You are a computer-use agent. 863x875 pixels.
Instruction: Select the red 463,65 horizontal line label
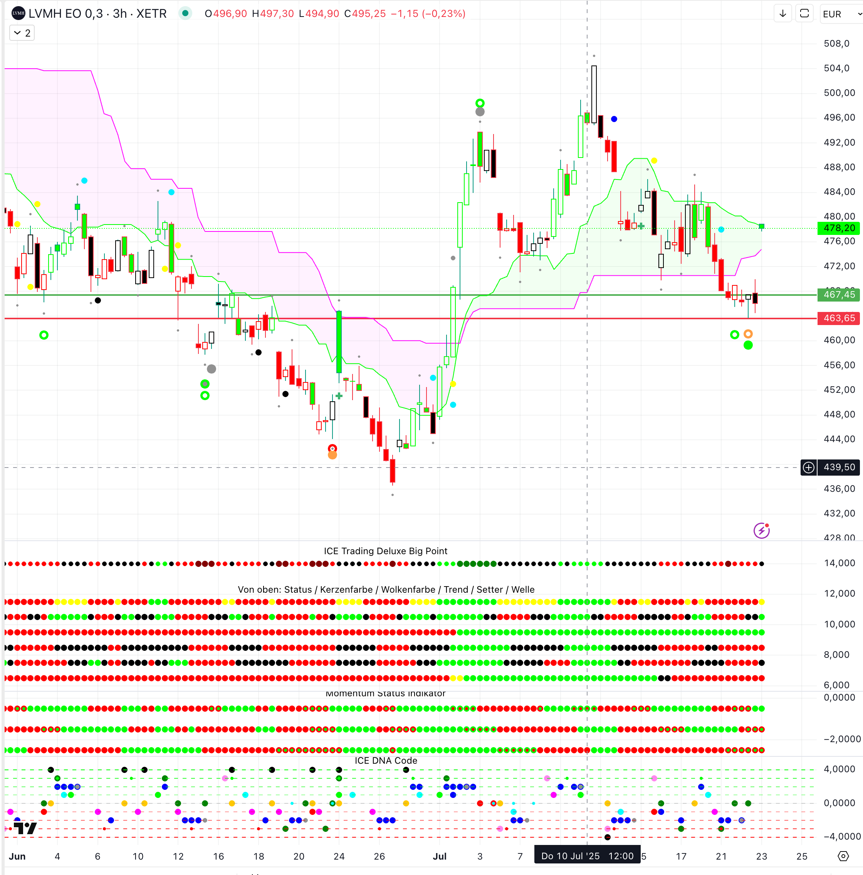coord(839,318)
